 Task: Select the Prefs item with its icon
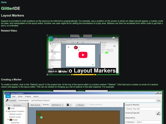[x=11, y=108]
